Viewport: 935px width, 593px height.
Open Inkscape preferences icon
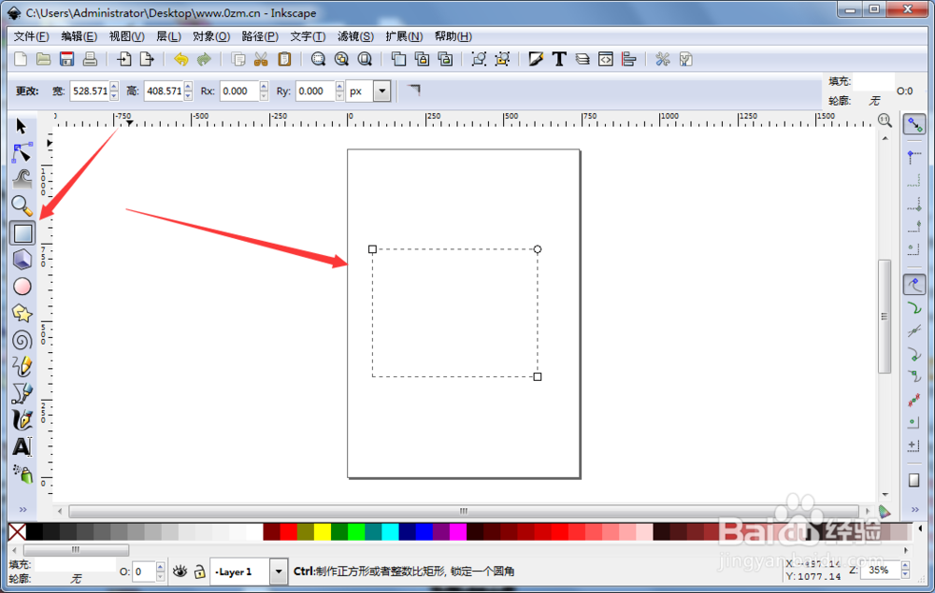pos(663,59)
